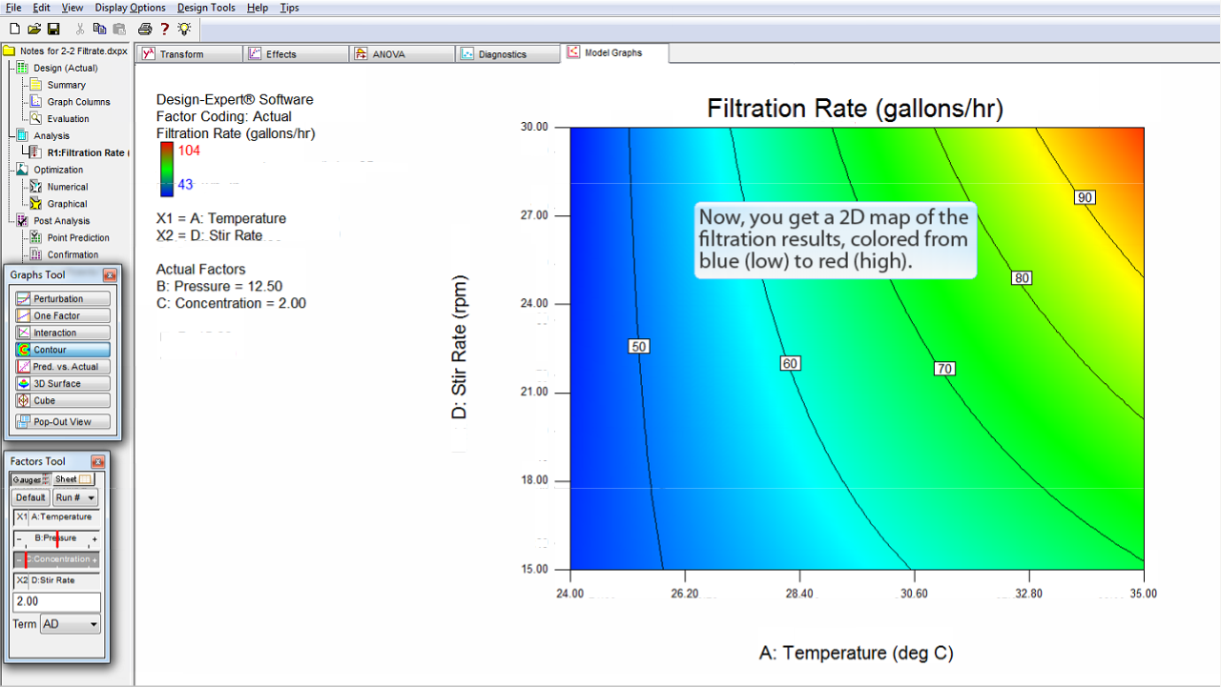
Task: Click the Paste clipboard icon
Action: (x=119, y=30)
